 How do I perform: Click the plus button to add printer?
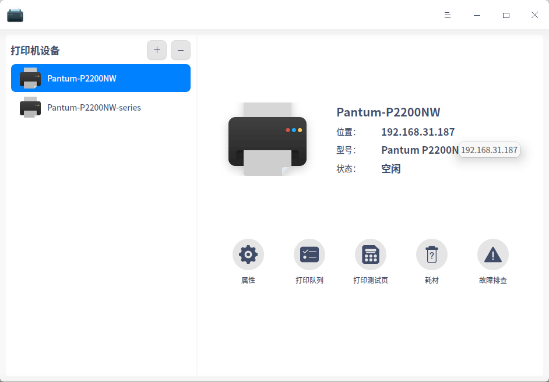click(x=157, y=50)
